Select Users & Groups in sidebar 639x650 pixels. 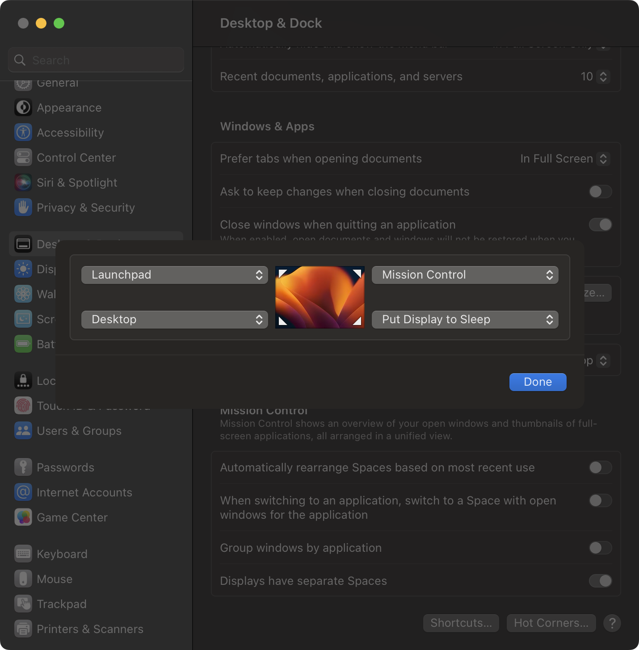(79, 431)
